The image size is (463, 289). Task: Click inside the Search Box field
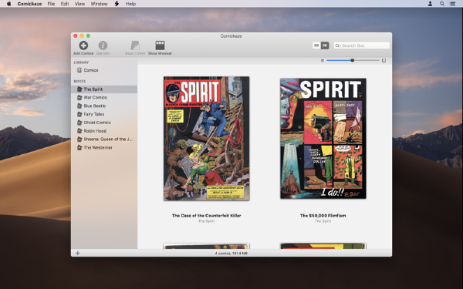pos(362,45)
